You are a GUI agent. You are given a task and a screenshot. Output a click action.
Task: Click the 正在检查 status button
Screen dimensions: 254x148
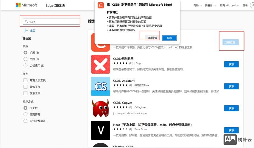pyautogui.click(x=230, y=42)
